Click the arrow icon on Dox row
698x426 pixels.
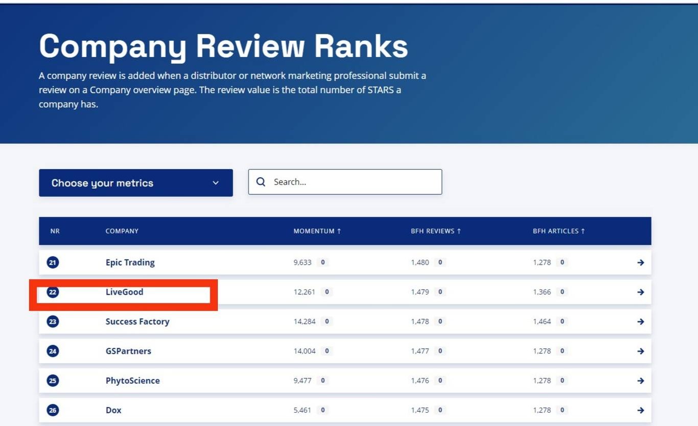tap(641, 410)
